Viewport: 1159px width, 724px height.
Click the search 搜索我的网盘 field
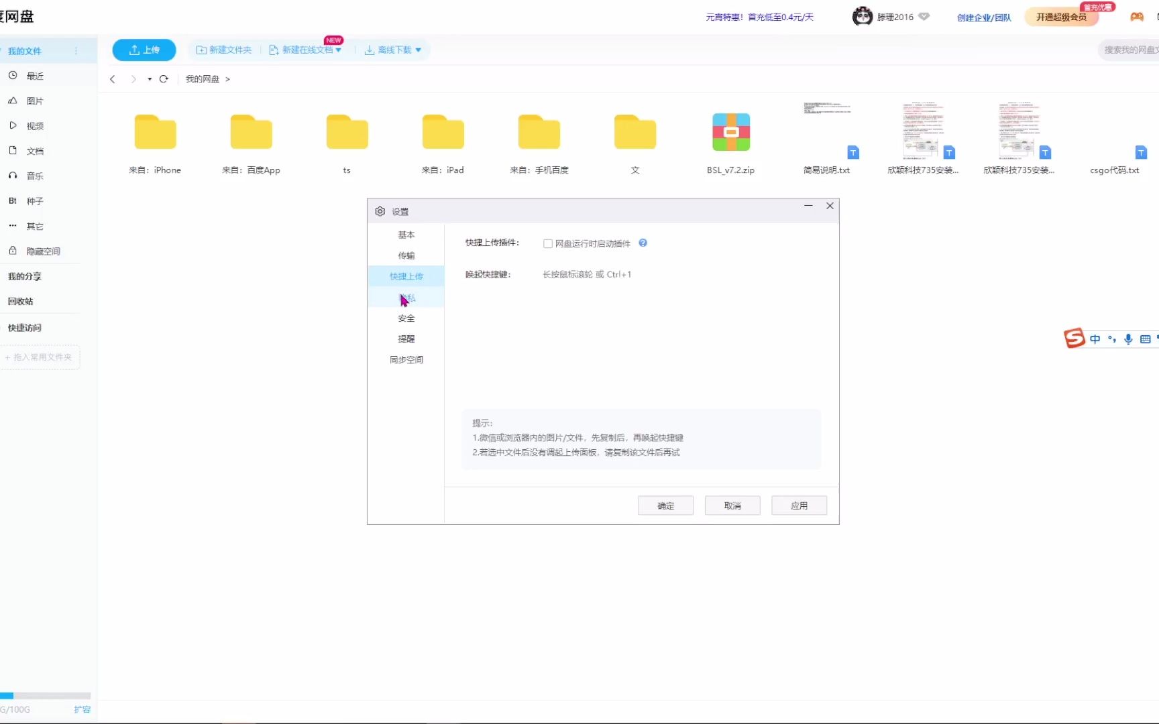(1129, 50)
